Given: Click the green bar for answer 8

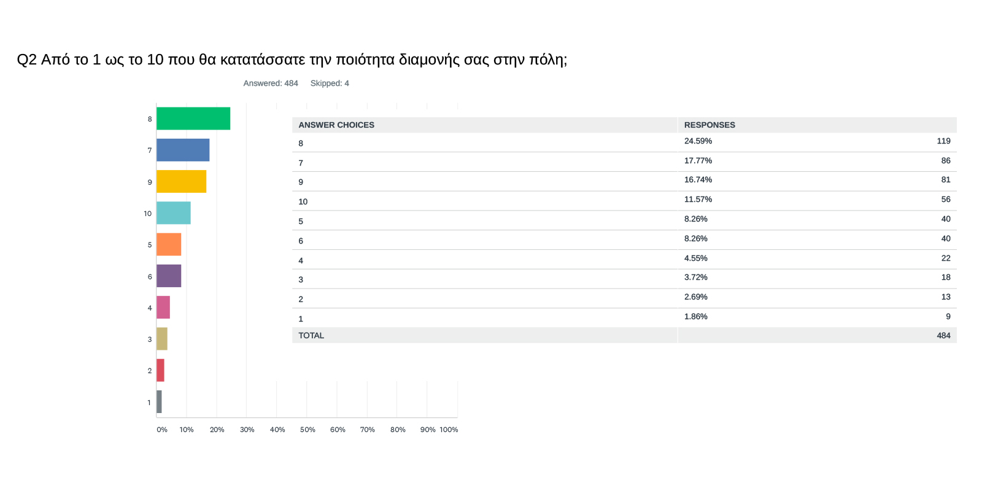Looking at the screenshot, I should 193,118.
